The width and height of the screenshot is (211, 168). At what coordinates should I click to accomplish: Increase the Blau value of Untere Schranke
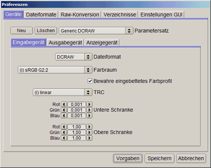89,116
